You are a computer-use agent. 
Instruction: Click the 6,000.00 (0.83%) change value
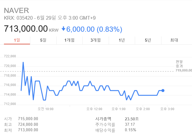(94, 29)
